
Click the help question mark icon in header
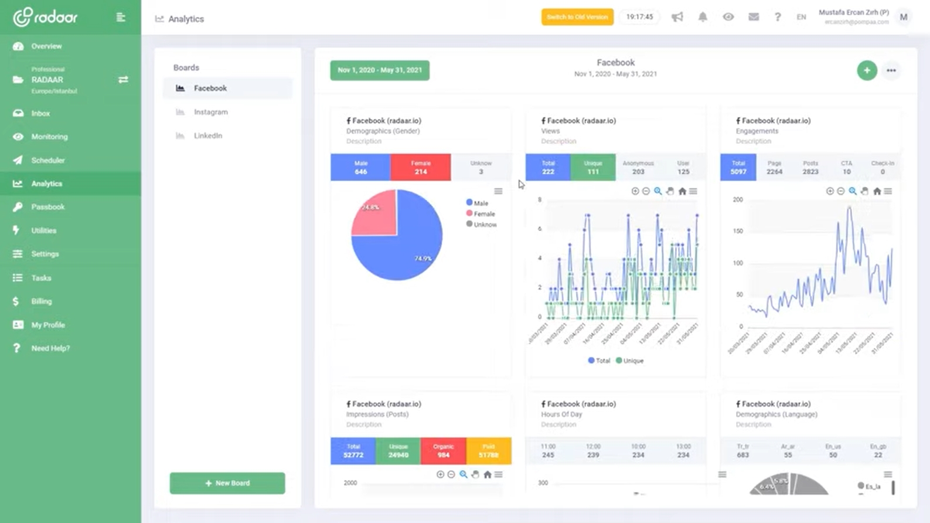click(x=778, y=17)
